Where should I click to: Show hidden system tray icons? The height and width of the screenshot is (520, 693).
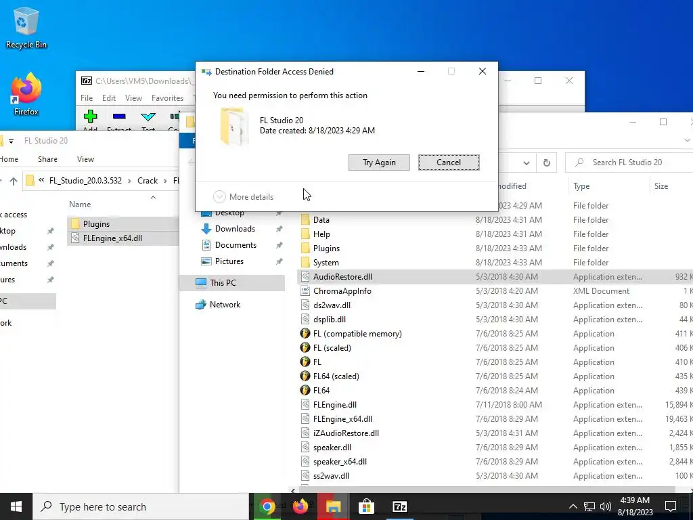573,506
